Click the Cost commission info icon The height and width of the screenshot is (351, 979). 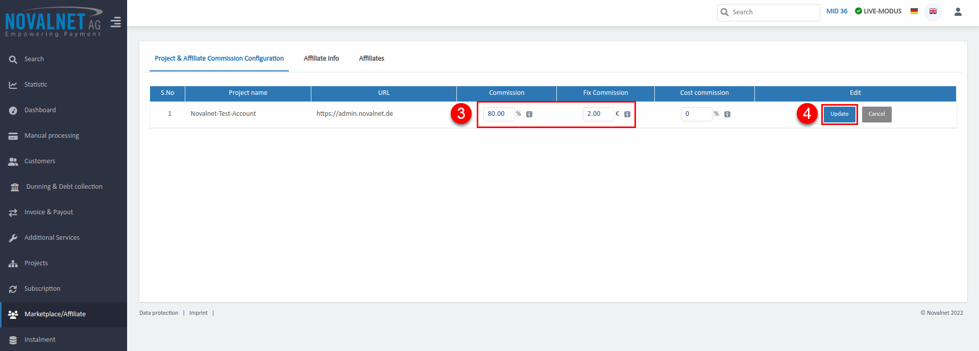pyautogui.click(x=727, y=114)
